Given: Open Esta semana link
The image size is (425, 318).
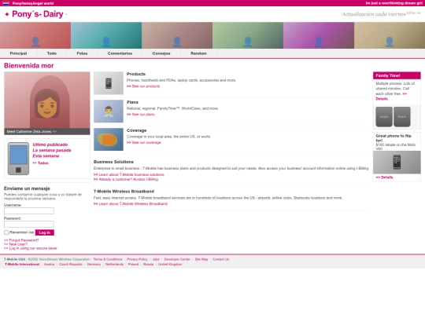Looking at the screenshot, I should (x=46, y=156).
